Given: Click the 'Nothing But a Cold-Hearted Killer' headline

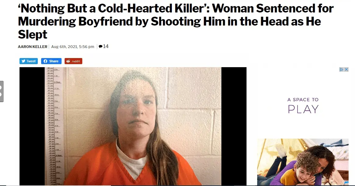Looking at the screenshot, I should (176, 21).
